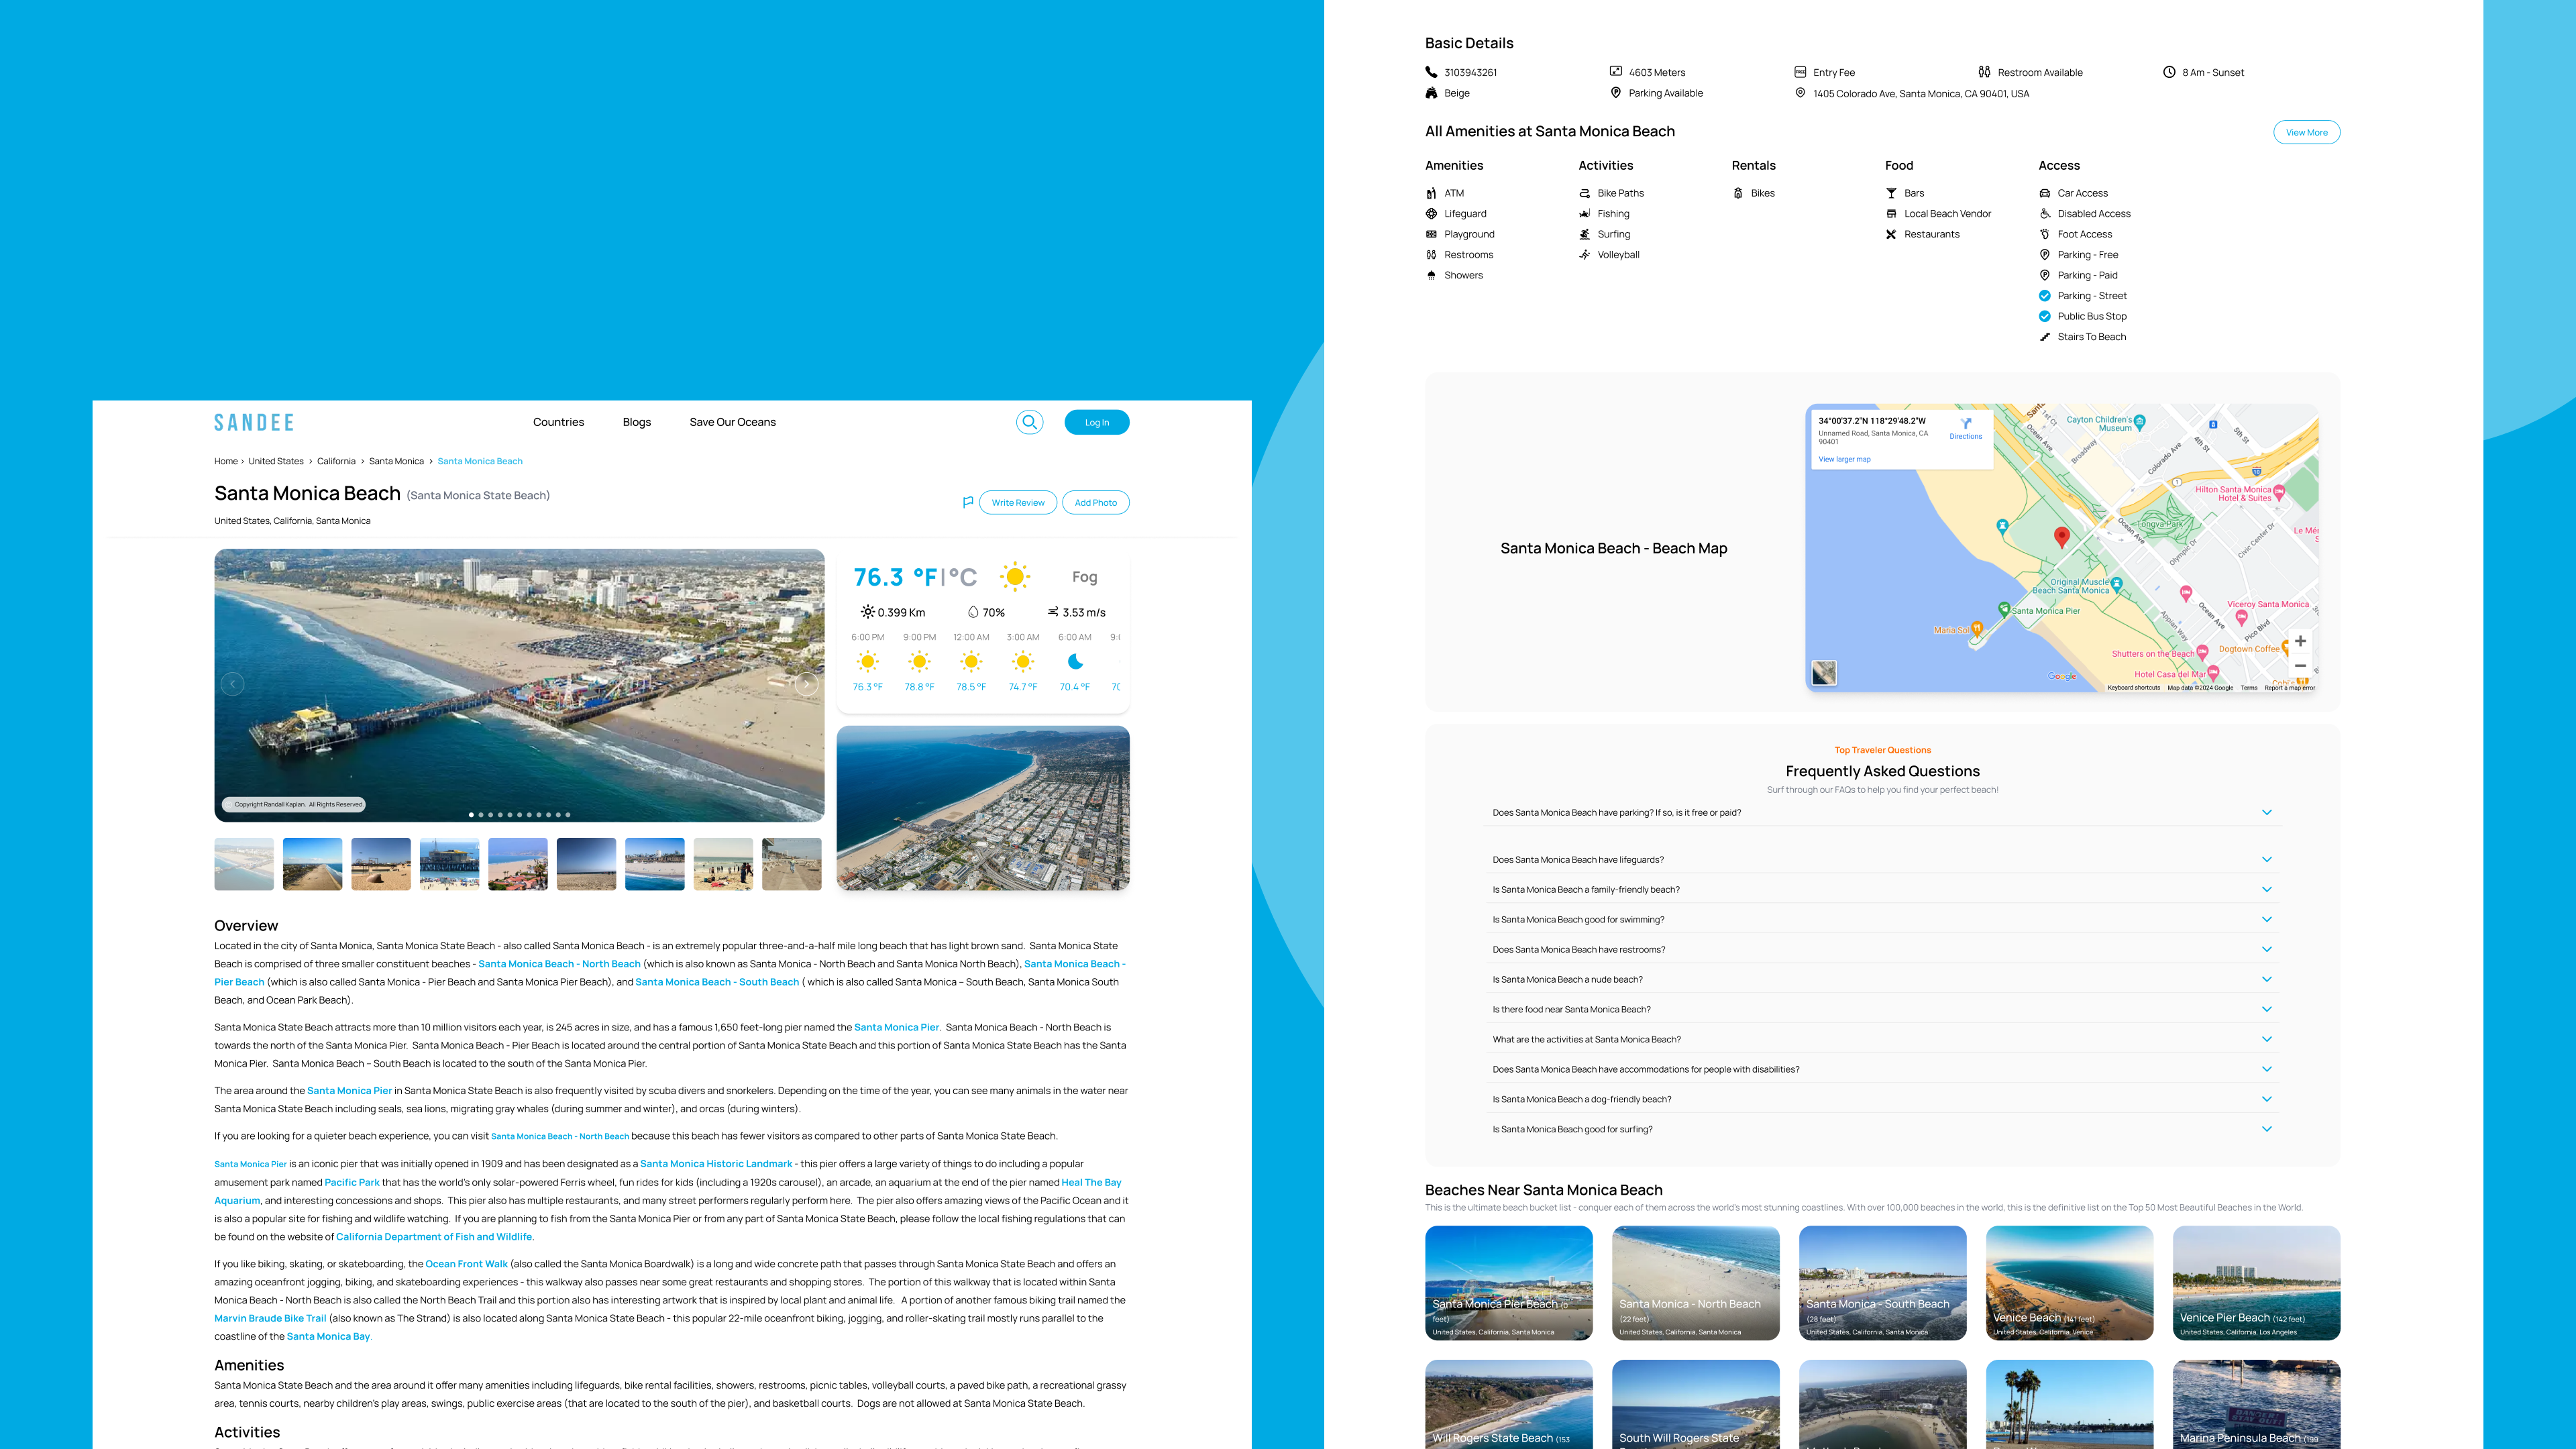This screenshot has height=1449, width=2576.
Task: Open the Countries menu item
Action: [x=558, y=422]
